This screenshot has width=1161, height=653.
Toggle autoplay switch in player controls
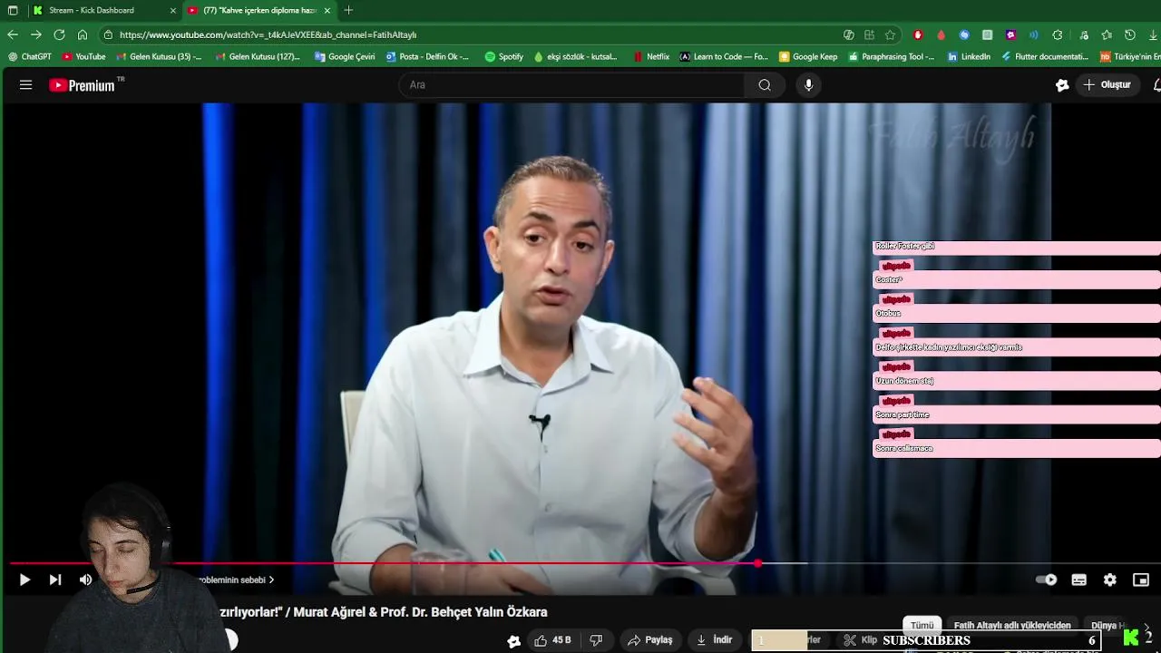point(1047,580)
